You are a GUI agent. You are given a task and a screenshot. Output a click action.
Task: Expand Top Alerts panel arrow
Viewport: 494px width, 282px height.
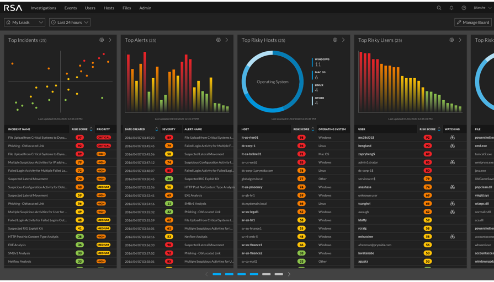click(x=226, y=40)
